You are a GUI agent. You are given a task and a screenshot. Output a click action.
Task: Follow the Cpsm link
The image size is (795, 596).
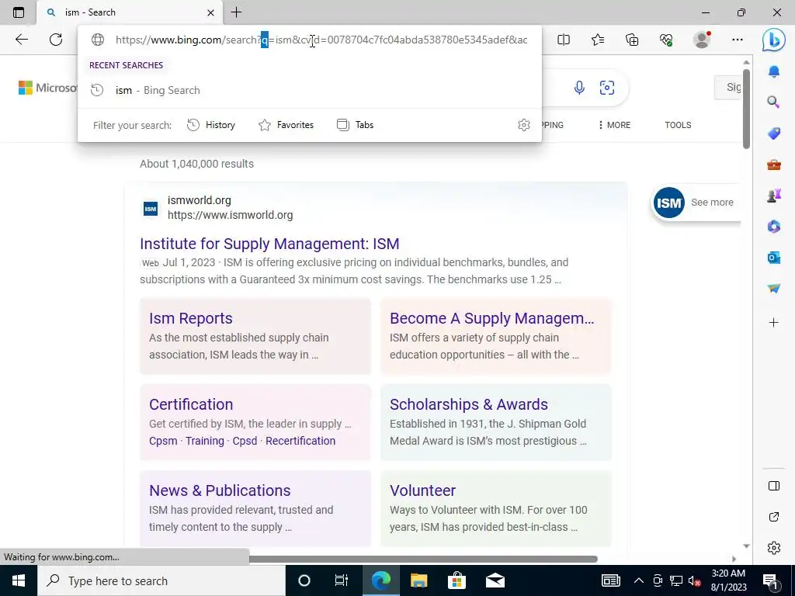coord(163,441)
